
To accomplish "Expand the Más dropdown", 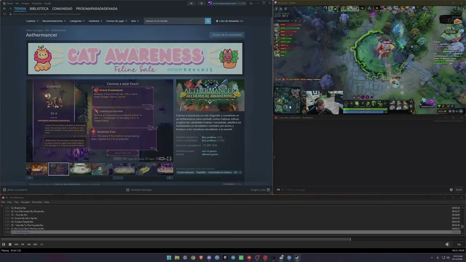I will (x=135, y=21).
